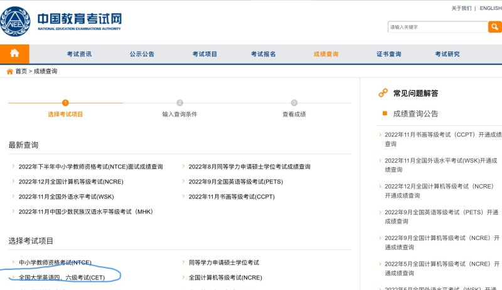This screenshot has width=502, height=290.
Task: Click the 中国教育考试网 site title
Action: (x=80, y=19)
